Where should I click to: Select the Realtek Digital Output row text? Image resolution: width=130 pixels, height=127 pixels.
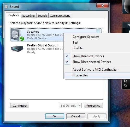point(42,45)
